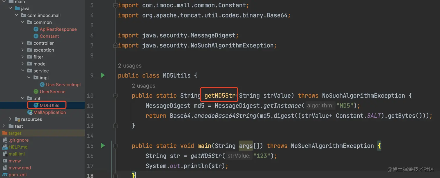Fold the import block at line 3
Image resolution: width=440 pixels, height=178 pixels.
pyautogui.click(x=115, y=5)
